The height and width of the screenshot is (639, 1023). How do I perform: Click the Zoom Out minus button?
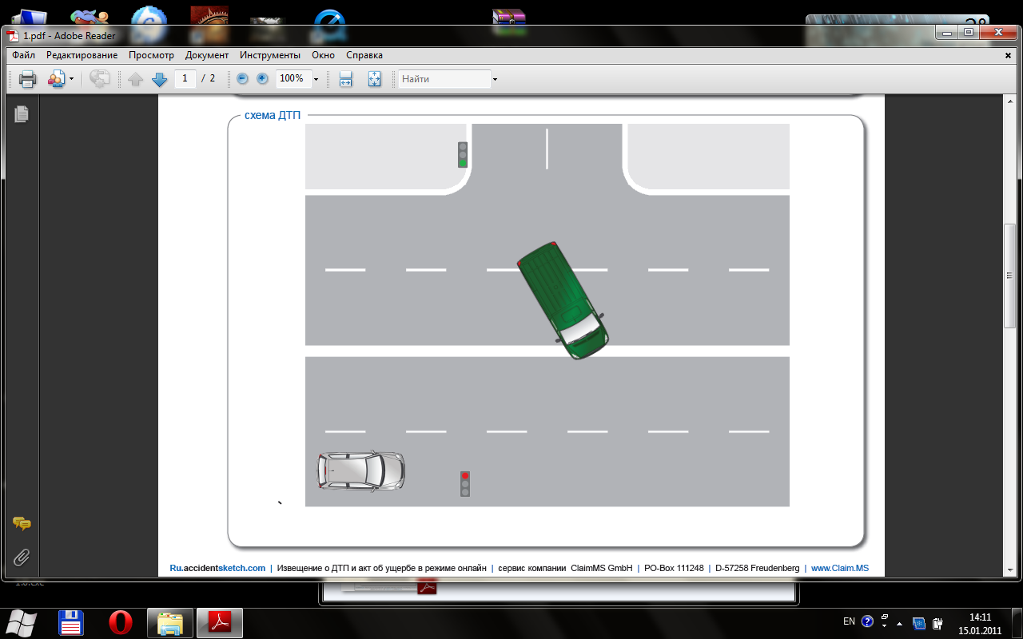pos(242,79)
